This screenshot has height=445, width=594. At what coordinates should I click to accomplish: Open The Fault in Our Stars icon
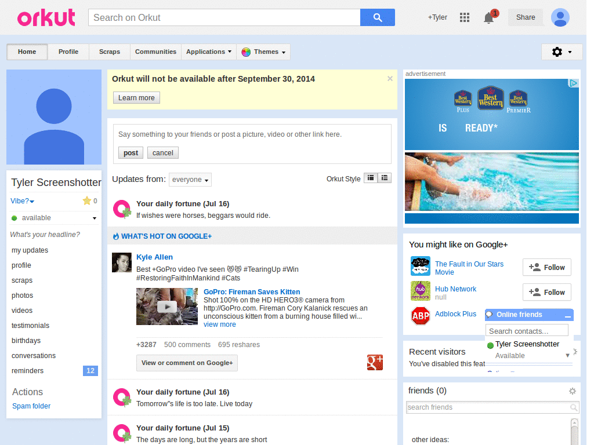pyautogui.click(x=421, y=266)
